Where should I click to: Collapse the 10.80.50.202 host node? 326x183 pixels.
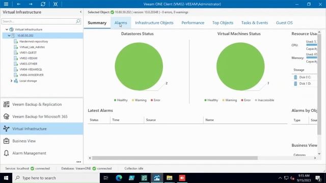pos(9,36)
